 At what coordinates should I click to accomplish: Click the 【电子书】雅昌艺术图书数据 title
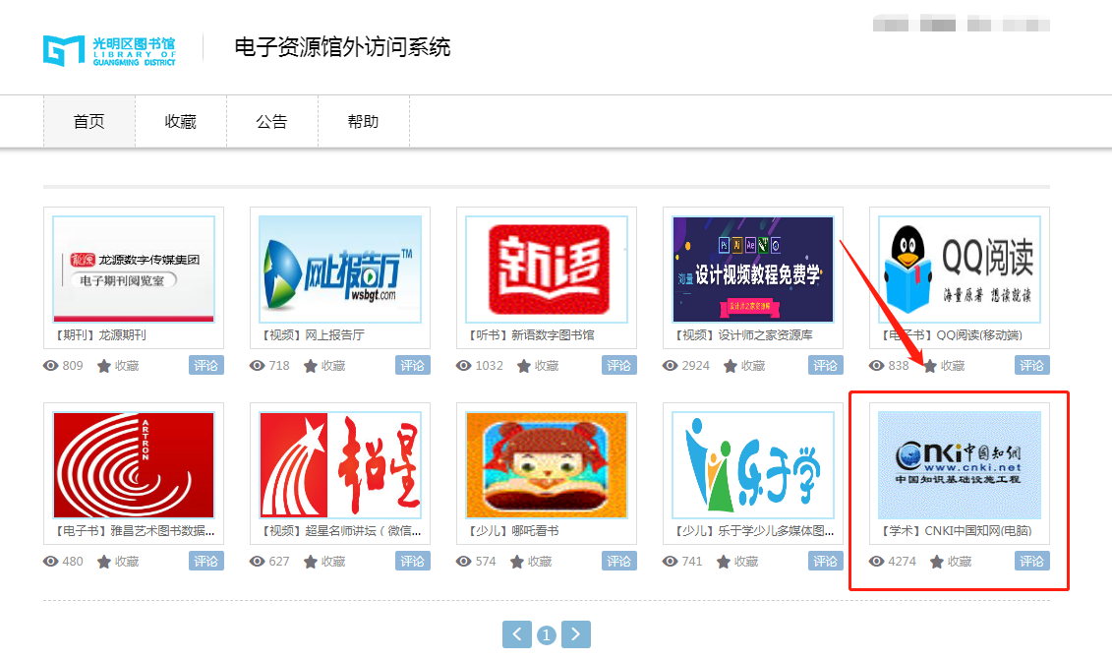pos(134,531)
